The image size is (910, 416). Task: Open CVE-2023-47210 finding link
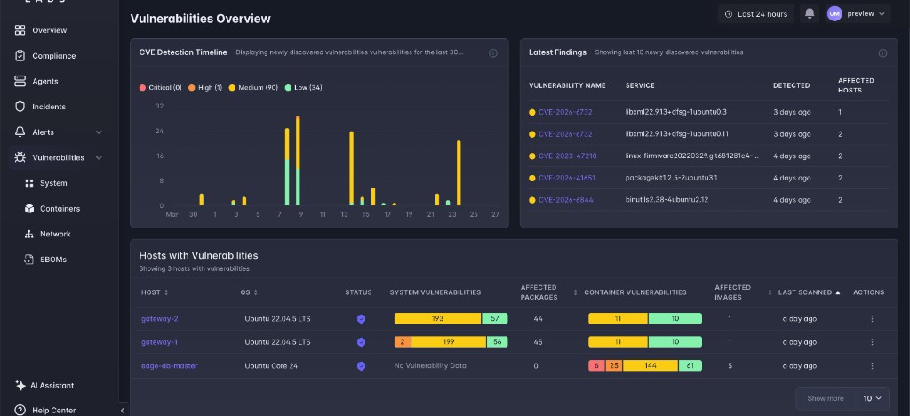567,156
